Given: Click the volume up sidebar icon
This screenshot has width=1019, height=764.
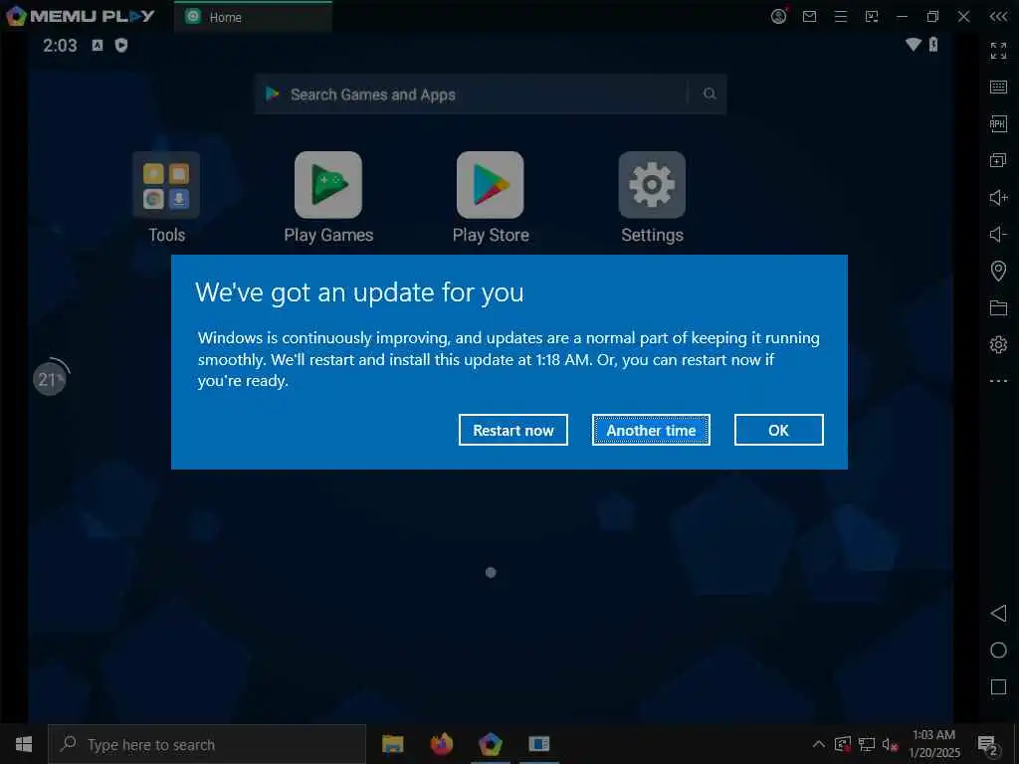Looking at the screenshot, I should [x=998, y=198].
